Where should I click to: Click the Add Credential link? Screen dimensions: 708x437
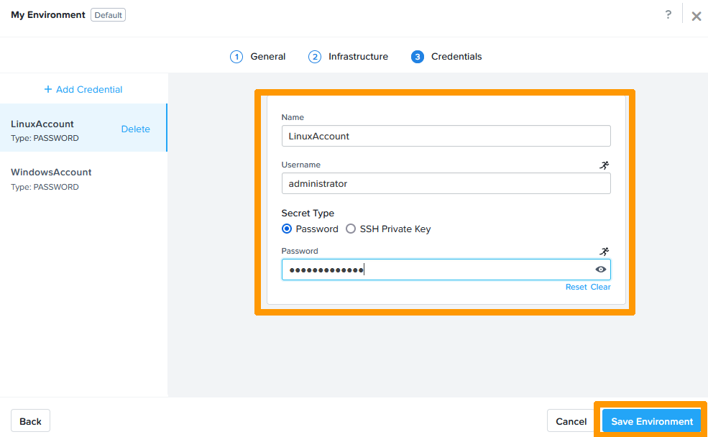click(83, 90)
